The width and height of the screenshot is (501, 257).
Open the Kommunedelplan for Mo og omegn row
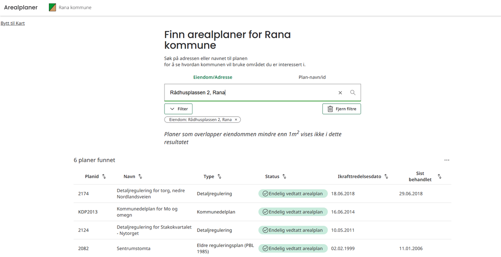(x=147, y=212)
